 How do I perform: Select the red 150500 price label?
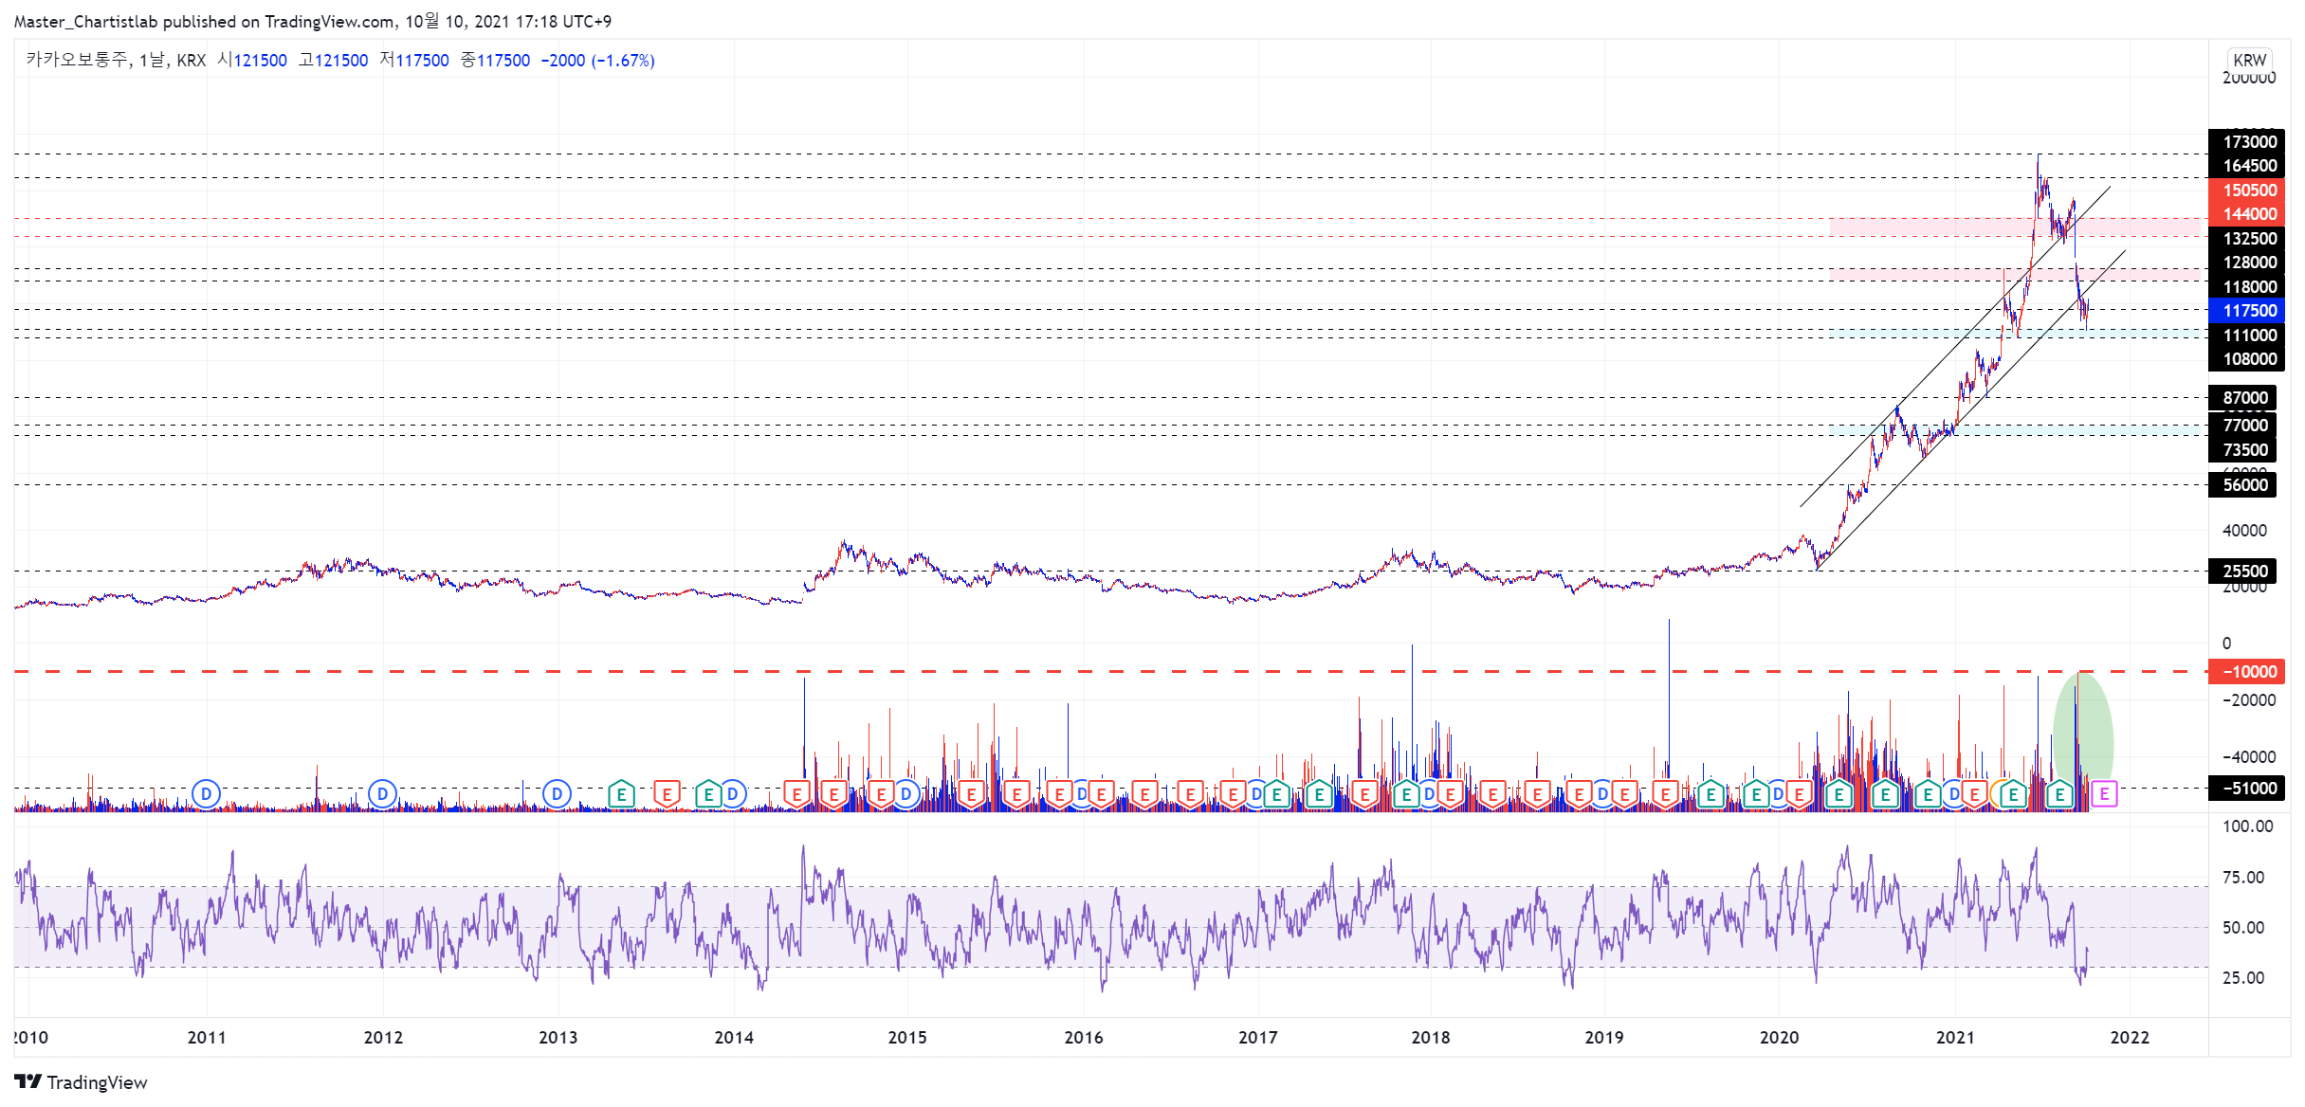click(2247, 191)
